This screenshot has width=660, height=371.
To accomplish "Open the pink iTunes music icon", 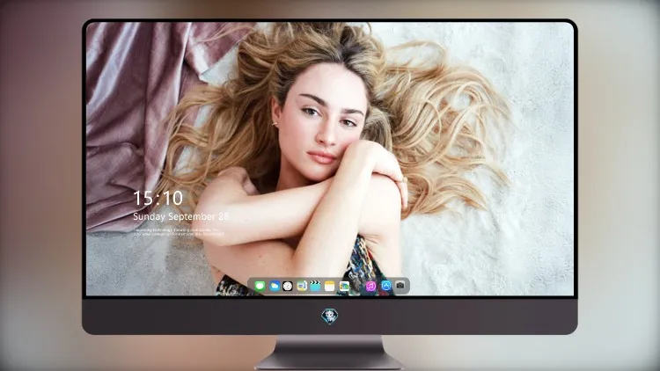I will pos(370,287).
